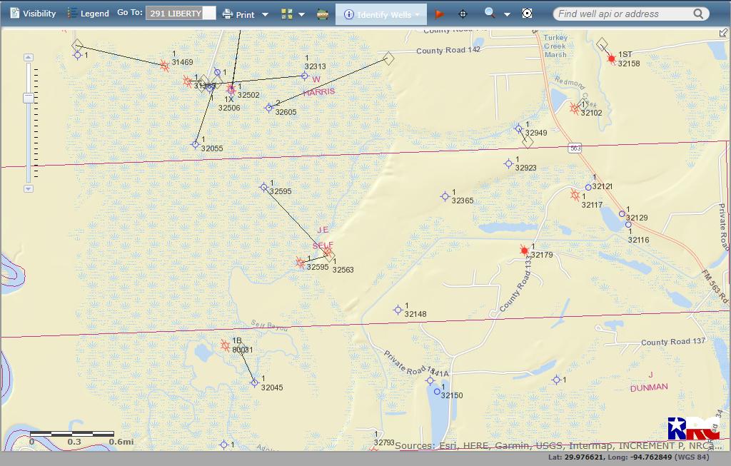Viewport: 731px width, 466px height.
Task: Open the map Legend
Action: point(88,14)
